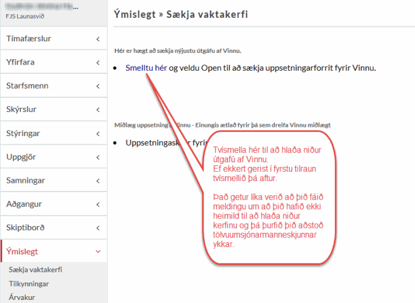
Task: Open the Aðgangur menu section
Action: point(54,204)
